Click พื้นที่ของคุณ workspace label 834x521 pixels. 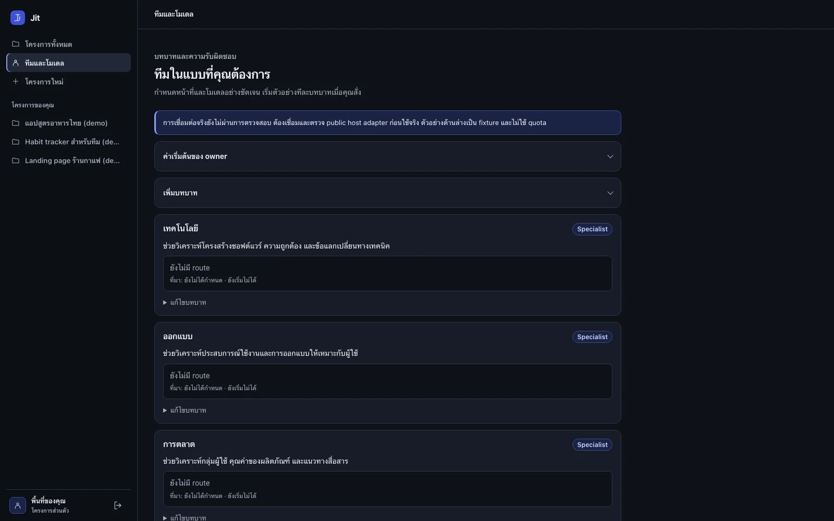point(48,501)
